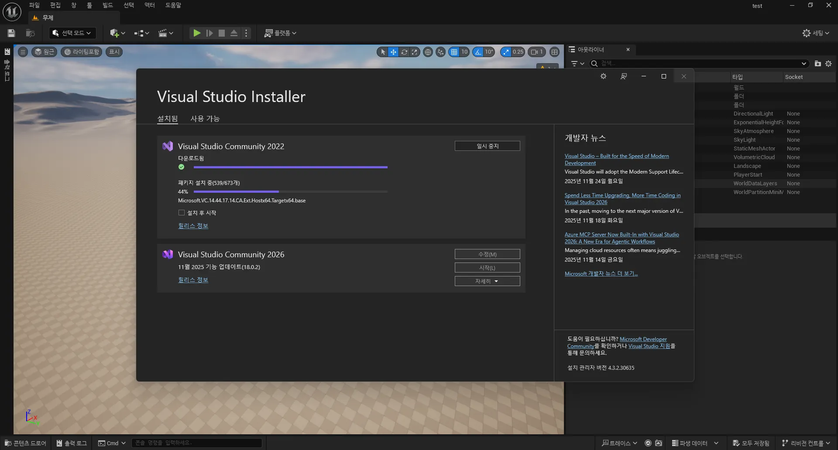The height and width of the screenshot is (450, 838).
Task: Click the 콘솔 명령 input field
Action: (x=196, y=443)
